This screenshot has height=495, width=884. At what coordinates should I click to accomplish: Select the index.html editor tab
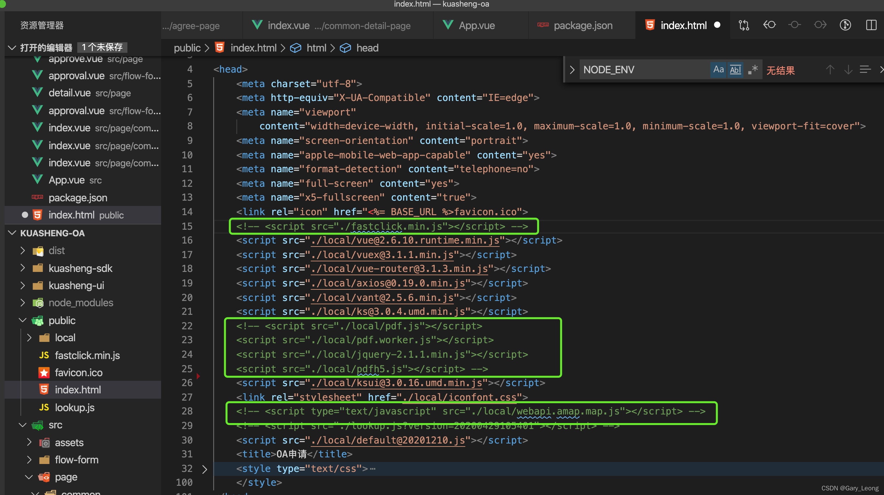683,25
